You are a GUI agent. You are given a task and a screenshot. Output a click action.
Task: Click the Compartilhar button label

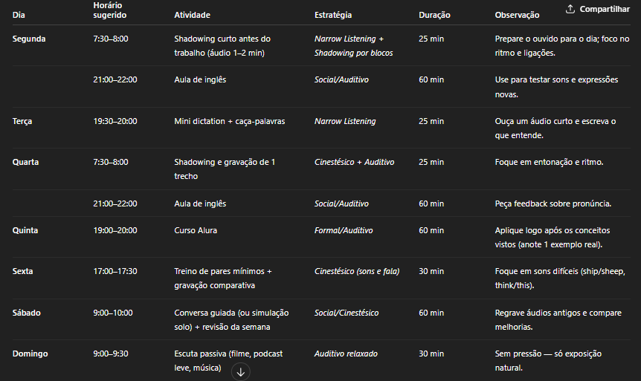605,9
